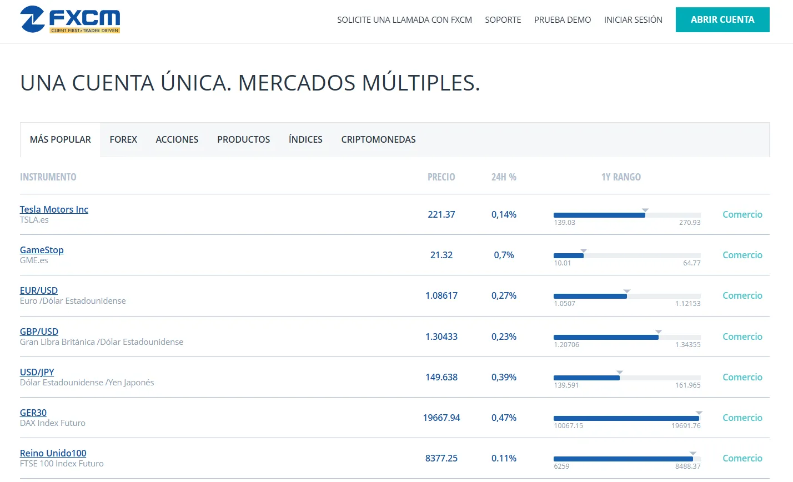This screenshot has width=793, height=482.
Task: Click the FXCM logo
Action: [70, 19]
